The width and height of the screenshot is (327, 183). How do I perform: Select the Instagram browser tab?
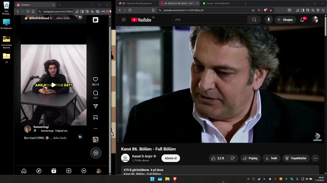click(36, 5)
